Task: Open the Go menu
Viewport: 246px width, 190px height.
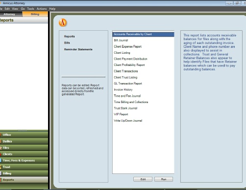Action: click(23, 9)
